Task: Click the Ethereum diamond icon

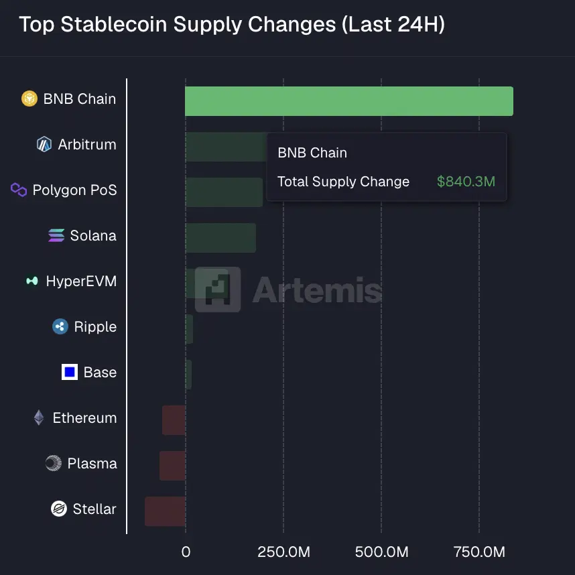Action: click(x=39, y=418)
